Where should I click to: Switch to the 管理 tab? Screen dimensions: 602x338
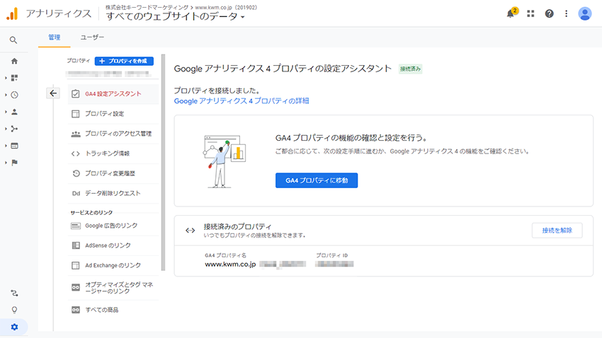tap(54, 37)
